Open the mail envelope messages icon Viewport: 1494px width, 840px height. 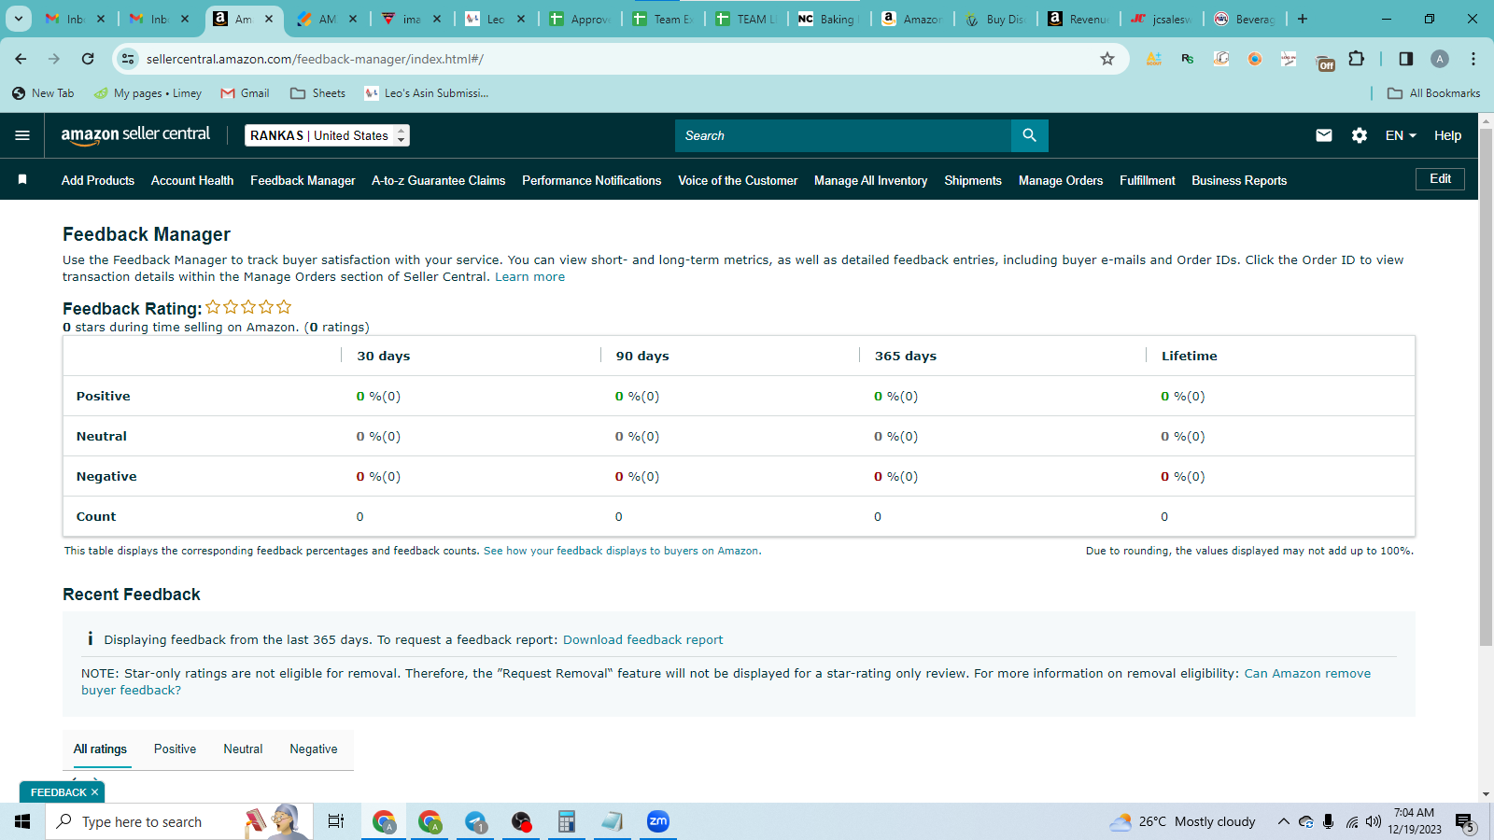click(1324, 135)
